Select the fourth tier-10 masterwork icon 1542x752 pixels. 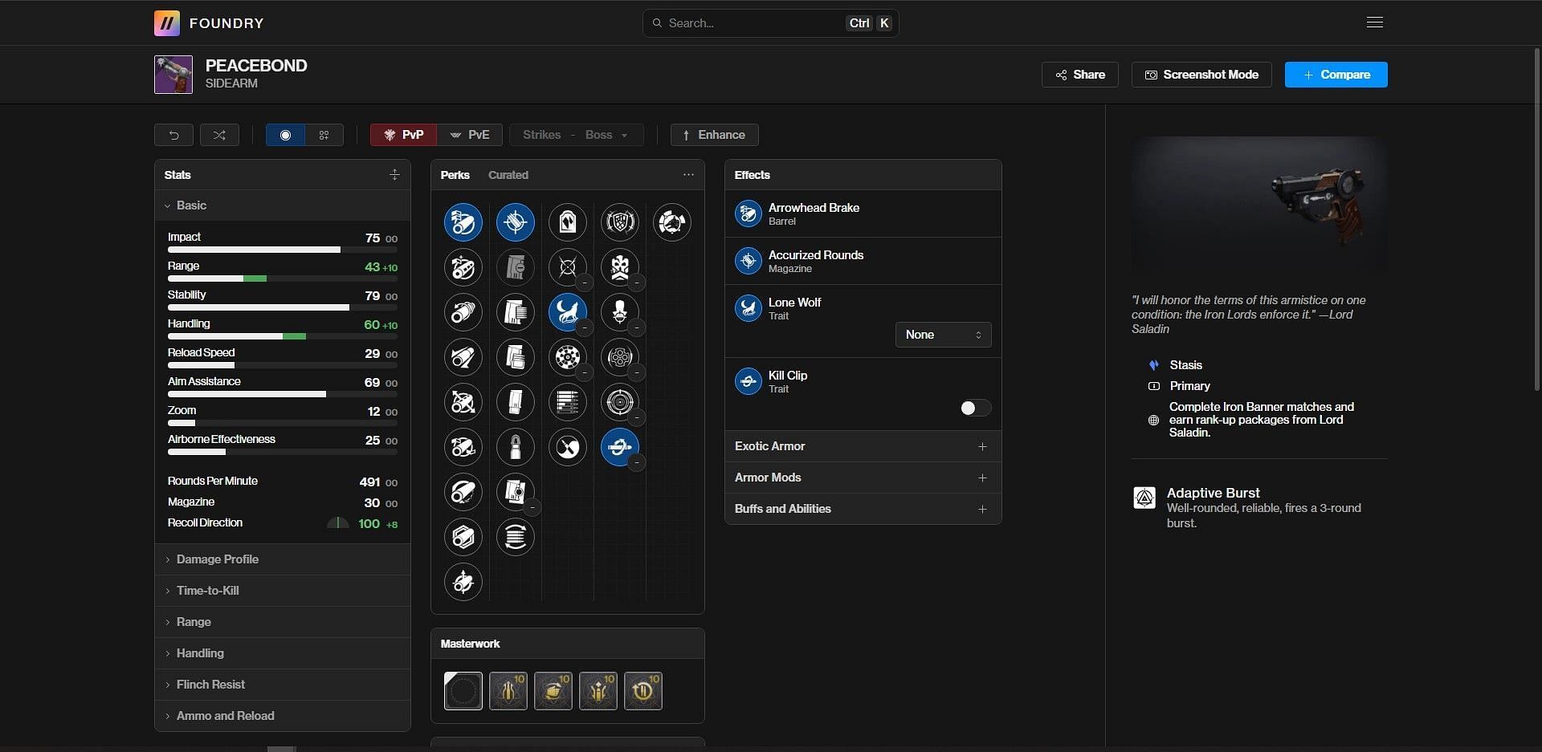point(643,691)
